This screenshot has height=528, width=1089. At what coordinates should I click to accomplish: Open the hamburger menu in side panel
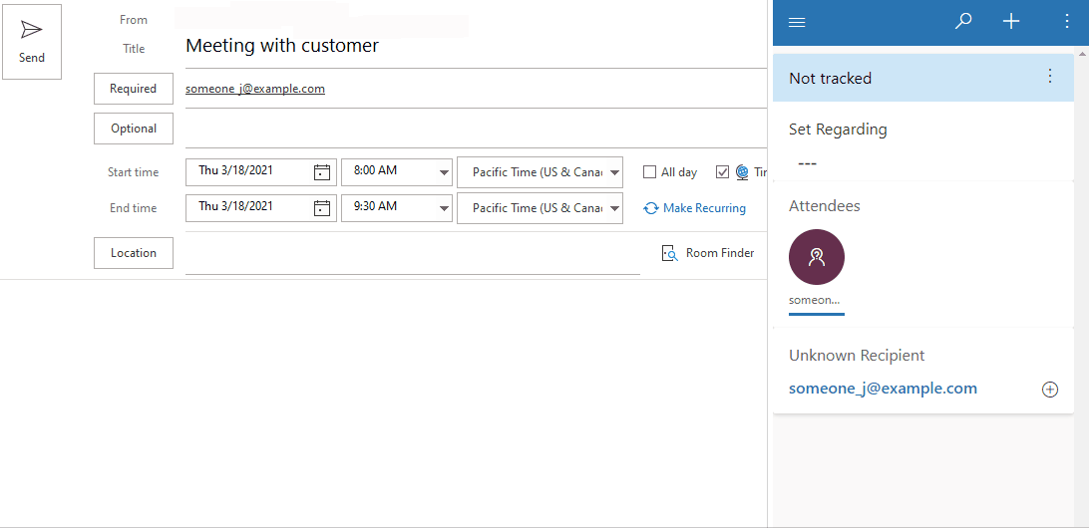pyautogui.click(x=797, y=22)
